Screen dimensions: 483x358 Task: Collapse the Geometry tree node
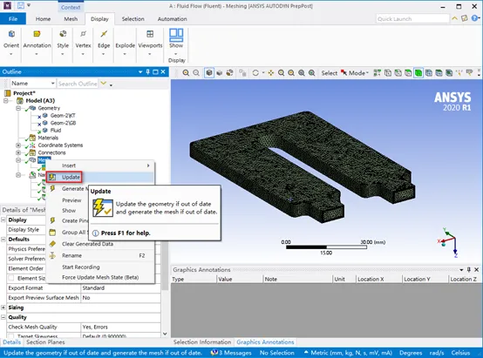point(18,108)
